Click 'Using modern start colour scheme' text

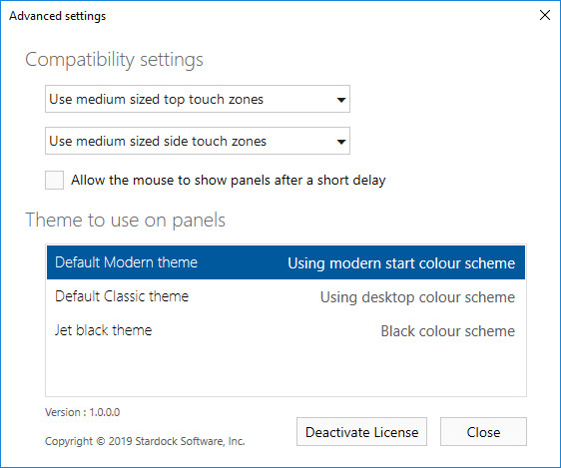[x=401, y=263]
